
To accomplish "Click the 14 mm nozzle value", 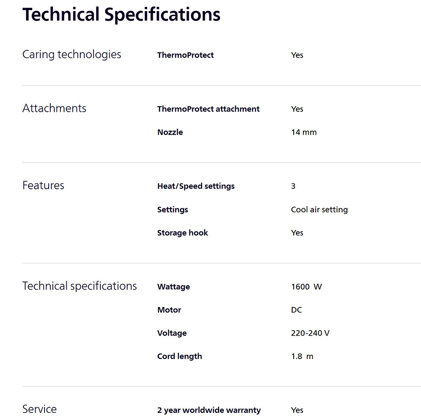I will [303, 132].
